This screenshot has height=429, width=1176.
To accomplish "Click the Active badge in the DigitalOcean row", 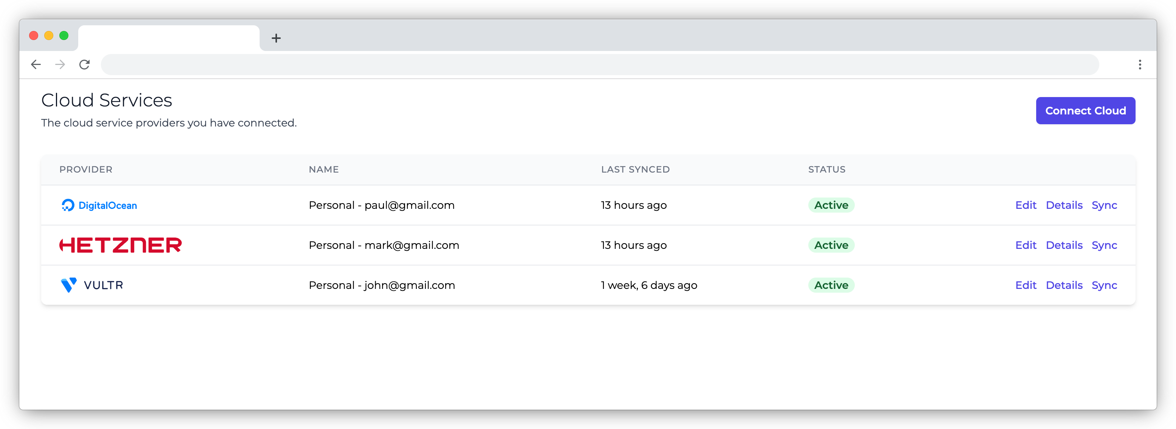I will (831, 205).
